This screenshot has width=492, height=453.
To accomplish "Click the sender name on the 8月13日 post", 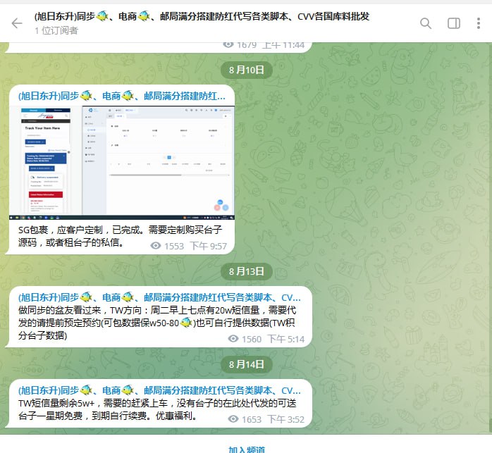I will click(x=159, y=297).
